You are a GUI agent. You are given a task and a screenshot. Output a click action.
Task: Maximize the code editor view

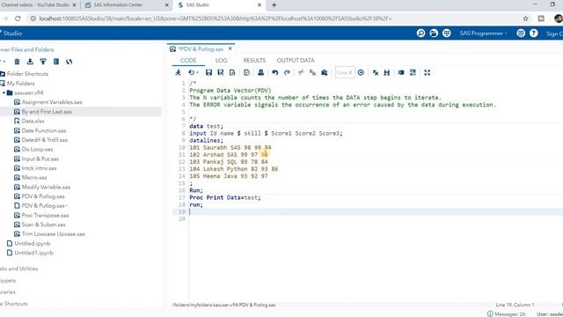427,72
